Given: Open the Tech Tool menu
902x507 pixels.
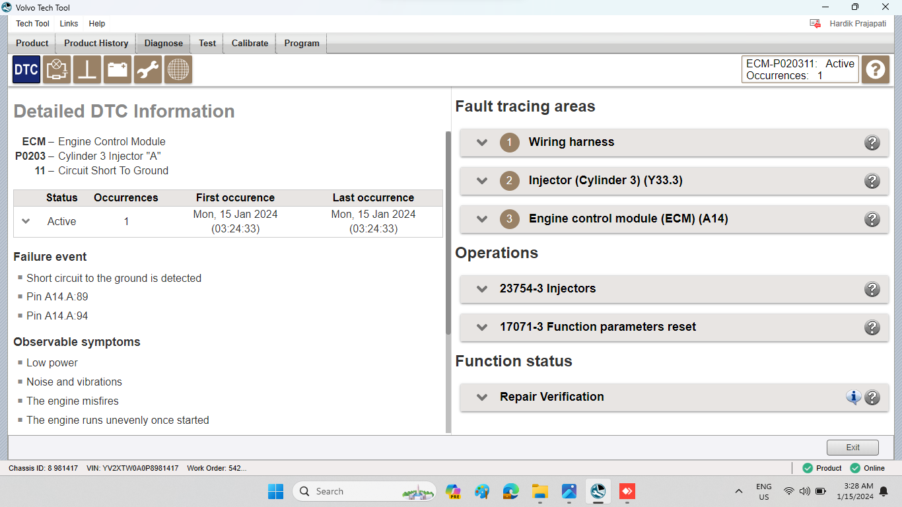Looking at the screenshot, I should click(x=33, y=24).
